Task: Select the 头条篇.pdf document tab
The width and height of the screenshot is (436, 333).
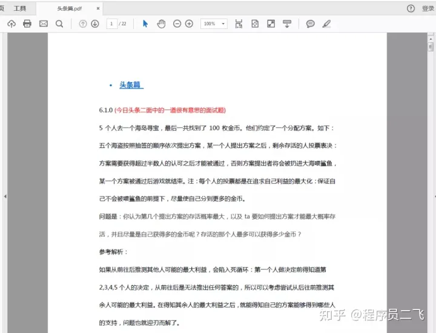Action: [x=70, y=8]
